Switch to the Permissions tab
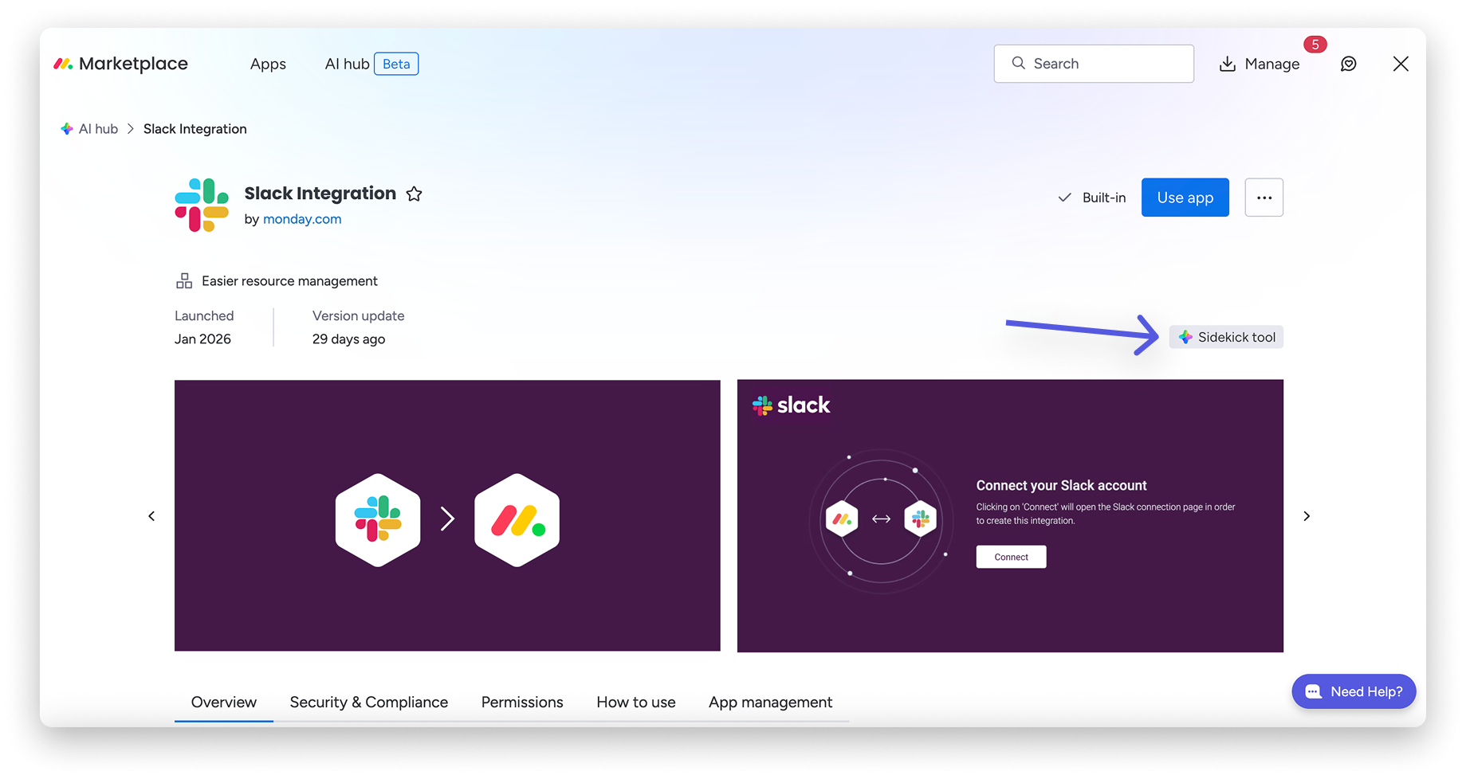 coord(522,702)
